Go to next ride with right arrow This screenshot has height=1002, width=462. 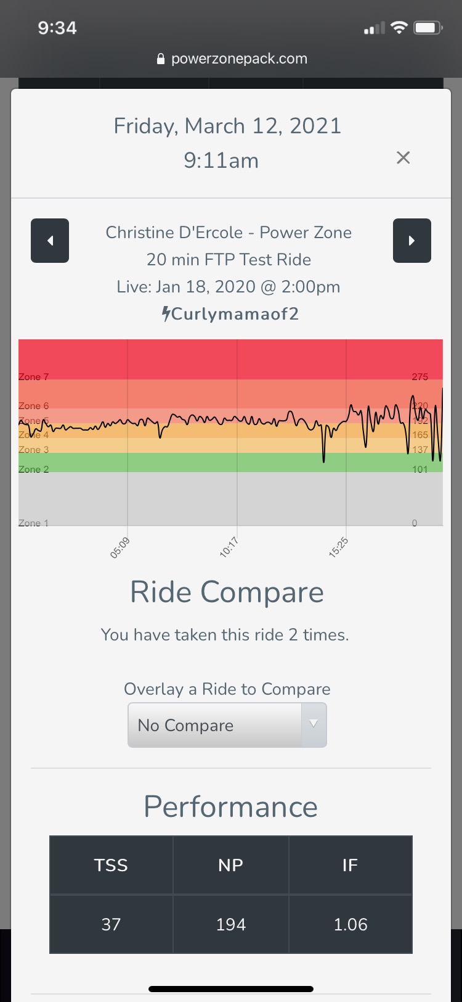[411, 241]
